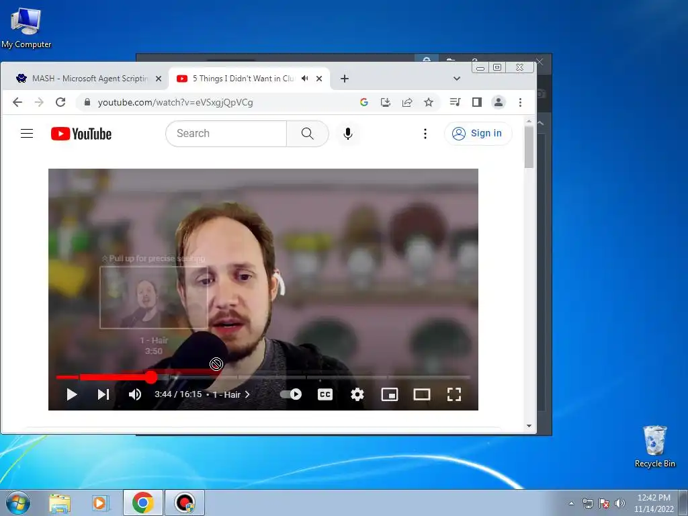Open Action Center flag icon
The image size is (688, 516).
604,503
